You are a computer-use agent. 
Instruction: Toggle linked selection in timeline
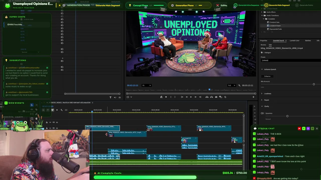pos(52,110)
